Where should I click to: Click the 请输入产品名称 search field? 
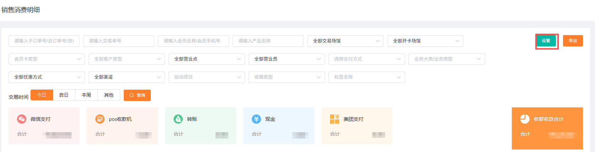click(x=268, y=41)
